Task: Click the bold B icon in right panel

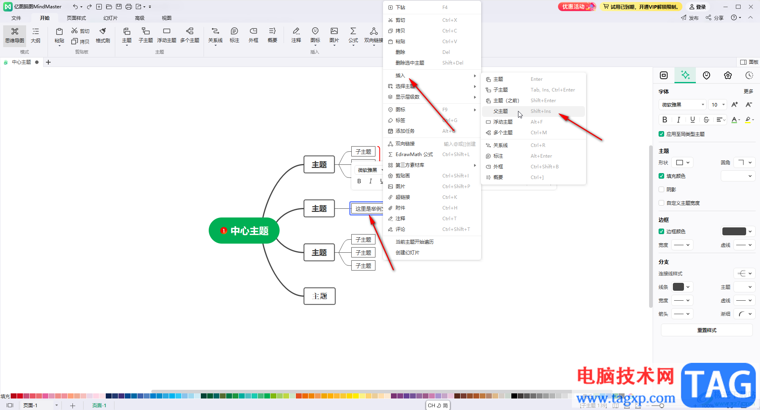Action: pyautogui.click(x=665, y=120)
